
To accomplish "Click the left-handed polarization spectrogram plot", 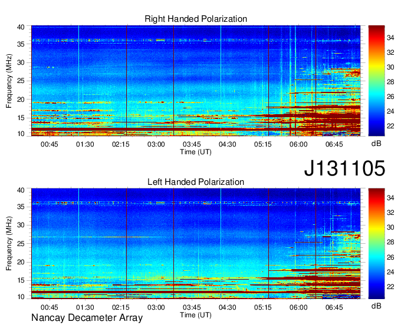I will 196,244.
